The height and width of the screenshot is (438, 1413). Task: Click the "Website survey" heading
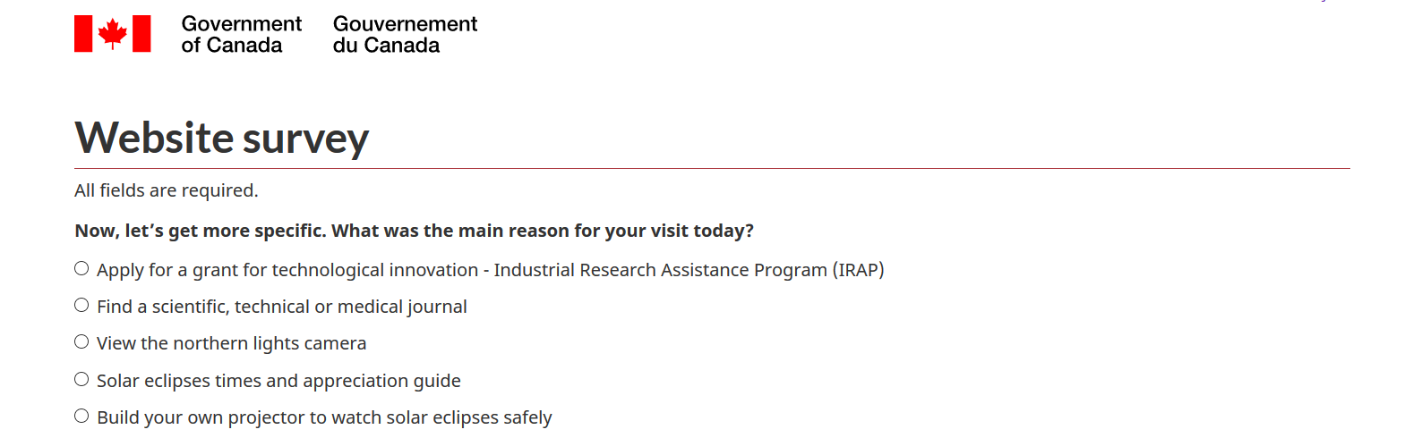click(221, 138)
